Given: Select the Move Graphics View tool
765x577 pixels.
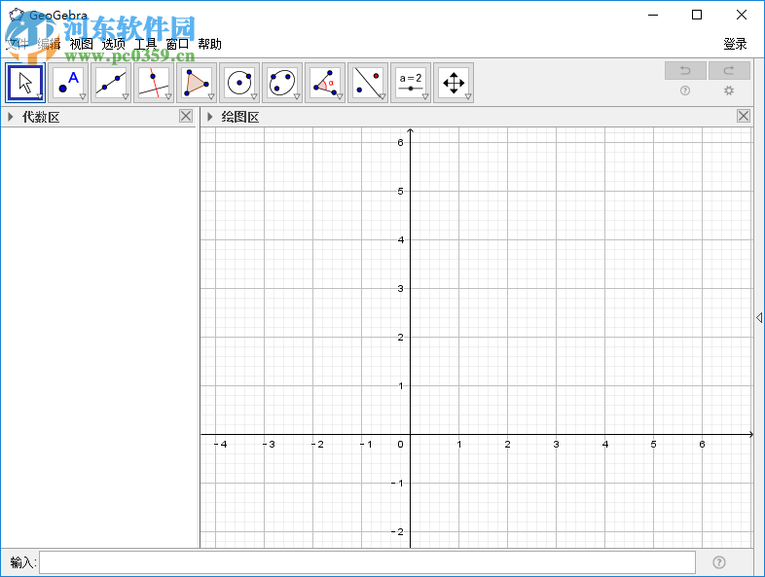Looking at the screenshot, I should (454, 83).
